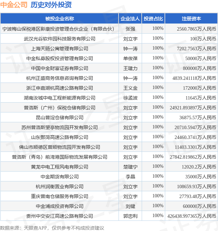Select 贵州中交安江高速公路有限公司 cell
The height and width of the screenshot is (231, 218).
pos(60,216)
